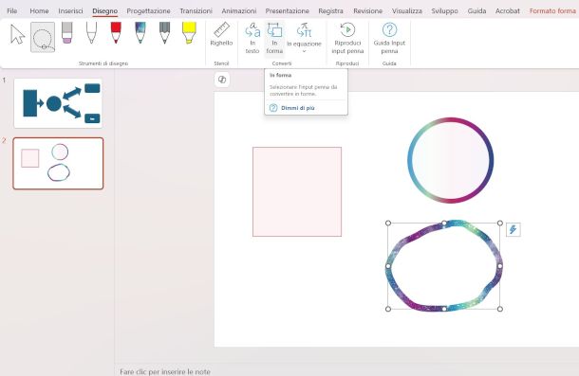Pick the white pen
The image size is (579, 376).
pyautogui.click(x=91, y=33)
